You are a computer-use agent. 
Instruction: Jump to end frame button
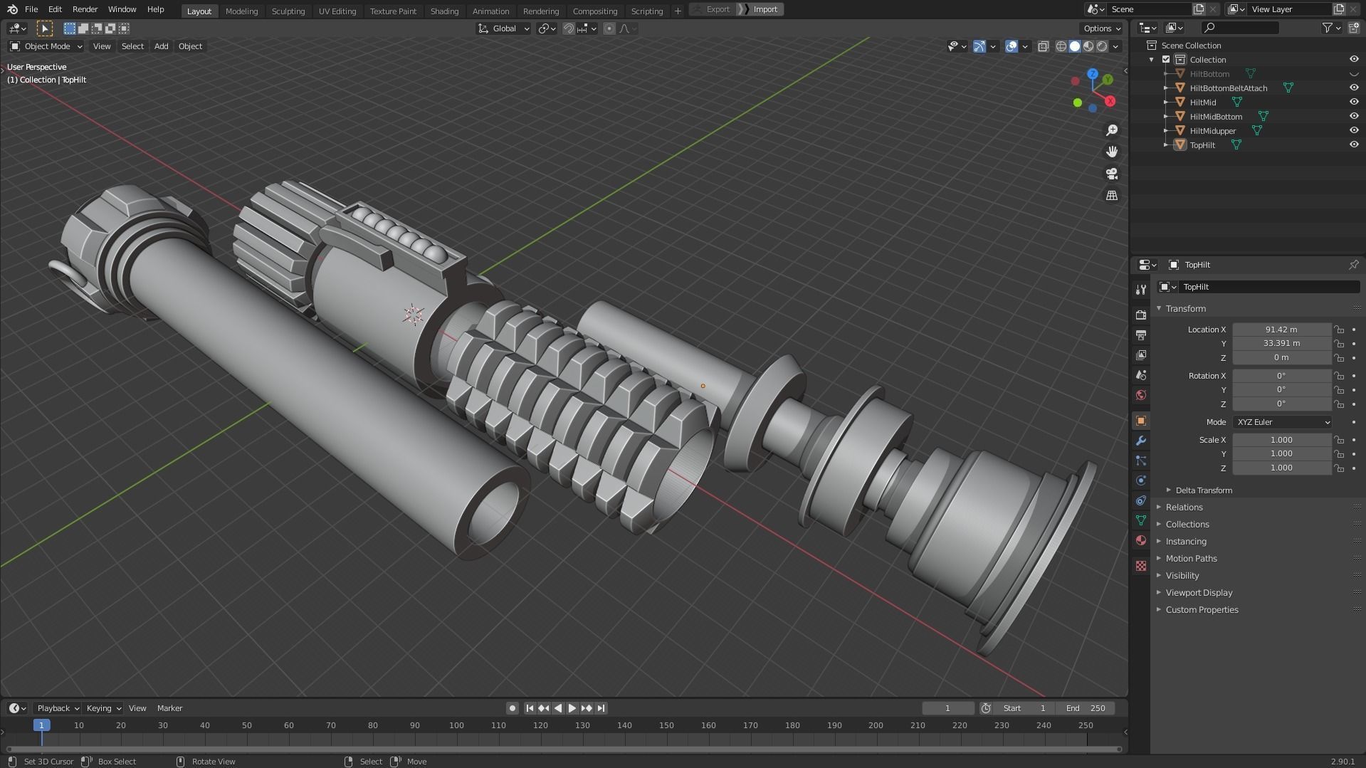click(x=601, y=708)
